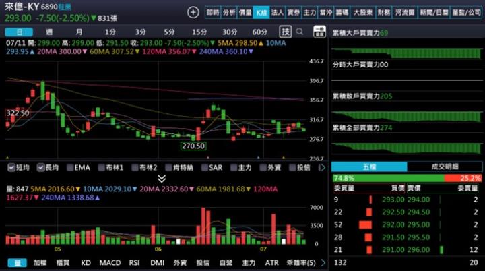Toggle the 長均 long MA checkbox
The image size is (485, 271).
pyautogui.click(x=40, y=168)
